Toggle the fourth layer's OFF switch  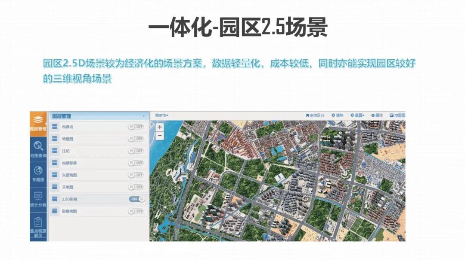[136, 163]
